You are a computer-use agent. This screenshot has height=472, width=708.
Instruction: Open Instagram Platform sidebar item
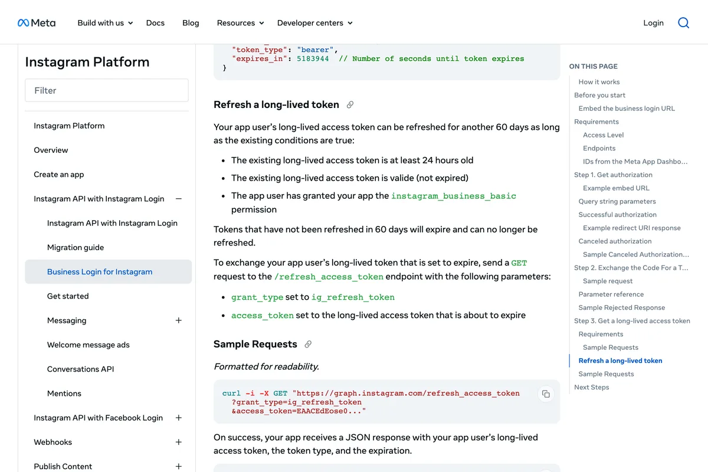click(x=69, y=126)
